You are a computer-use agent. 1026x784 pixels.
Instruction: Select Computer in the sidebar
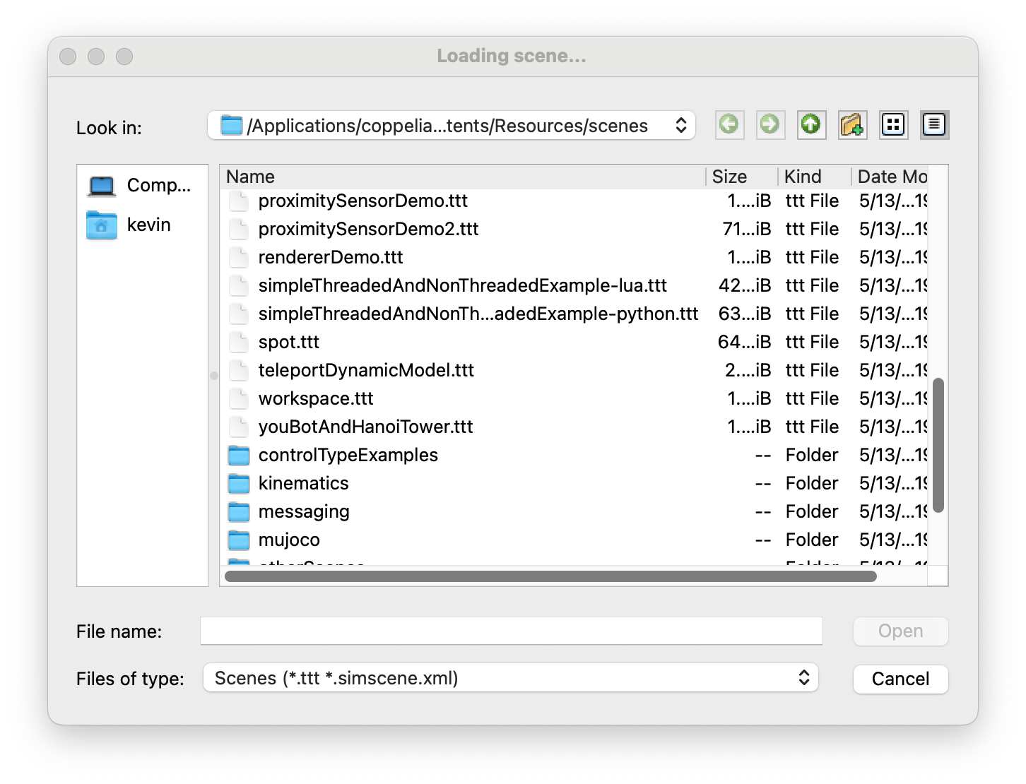(141, 186)
